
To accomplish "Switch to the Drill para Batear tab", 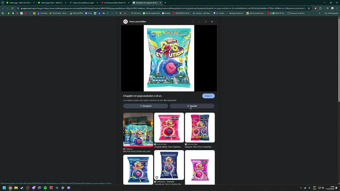I will tap(115, 3).
